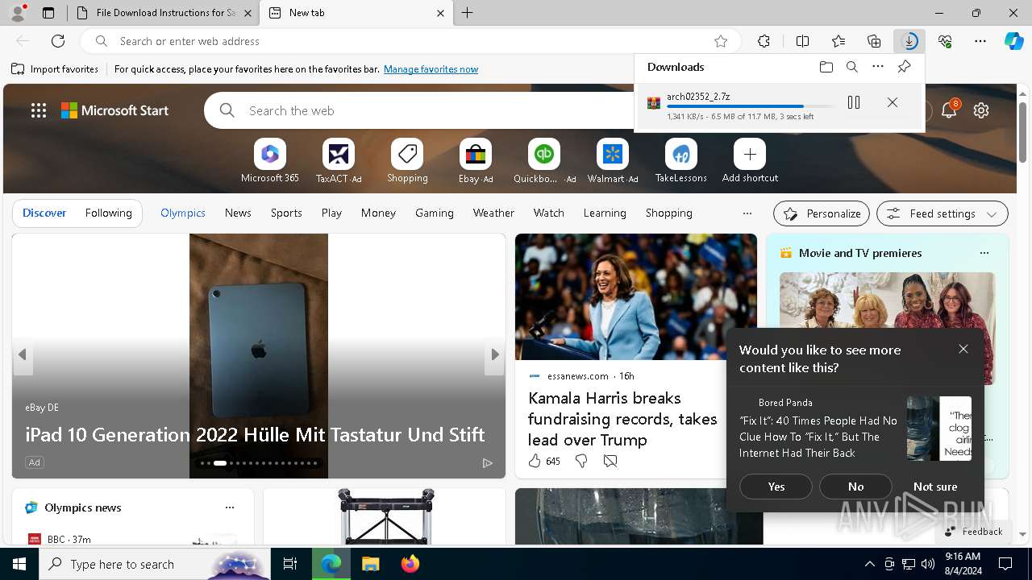
Task: Click Manage favorites now link
Action: point(431,69)
